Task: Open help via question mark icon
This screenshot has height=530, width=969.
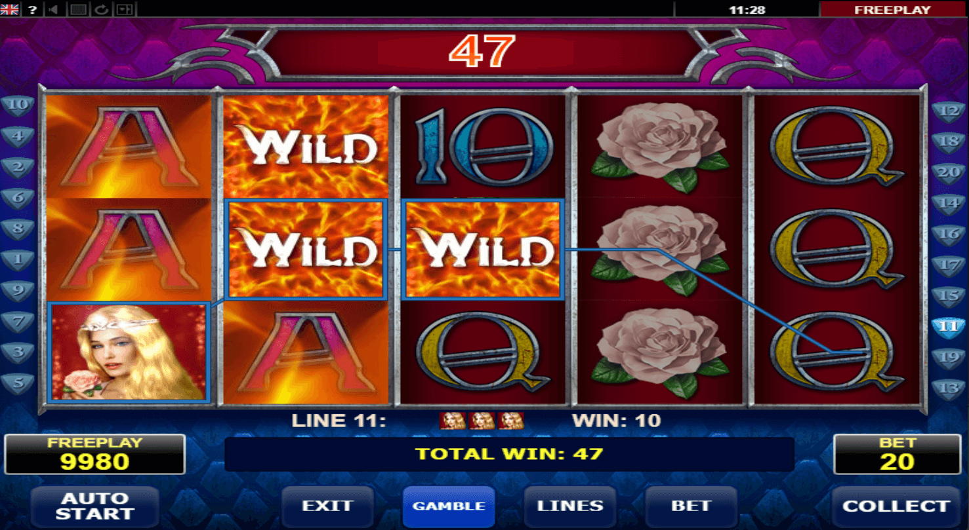Action: pos(32,9)
